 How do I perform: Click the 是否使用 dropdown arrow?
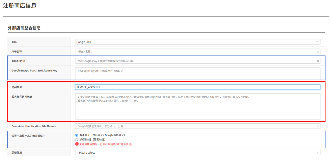[317, 152]
